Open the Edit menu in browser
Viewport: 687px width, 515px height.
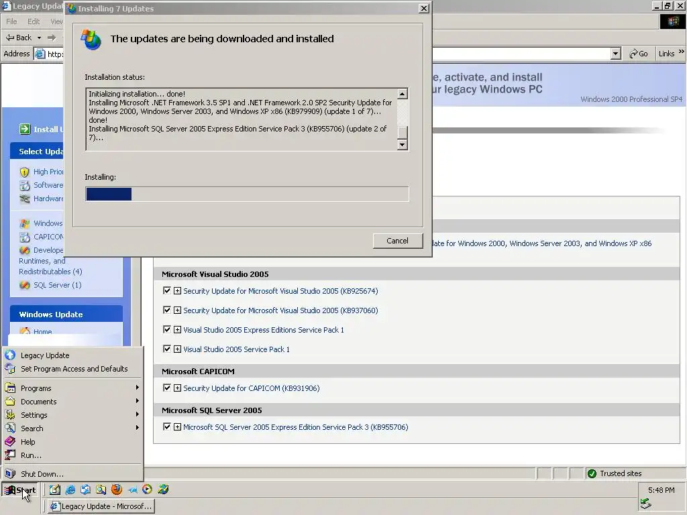(x=34, y=21)
